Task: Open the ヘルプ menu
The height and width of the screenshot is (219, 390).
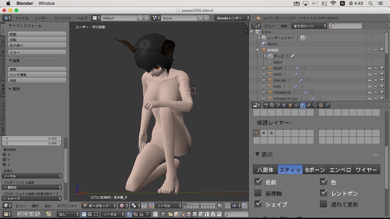Action: pyautogui.click(x=82, y=18)
